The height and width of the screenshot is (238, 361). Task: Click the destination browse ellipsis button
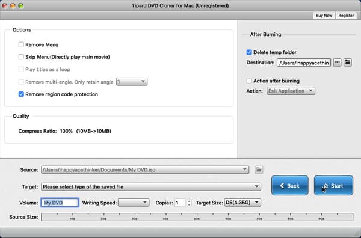point(337,63)
